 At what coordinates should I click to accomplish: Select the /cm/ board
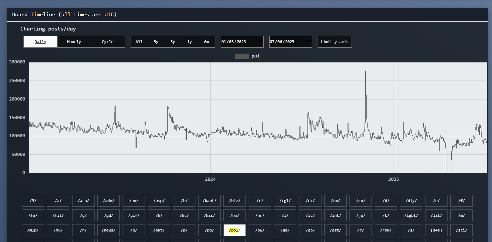[x=335, y=201]
